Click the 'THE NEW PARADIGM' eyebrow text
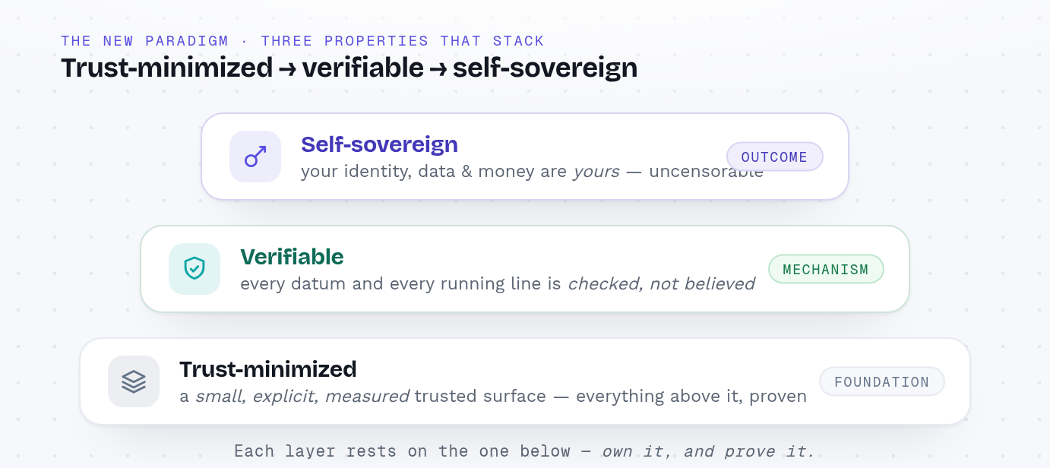This screenshot has width=1050, height=468. (146, 41)
